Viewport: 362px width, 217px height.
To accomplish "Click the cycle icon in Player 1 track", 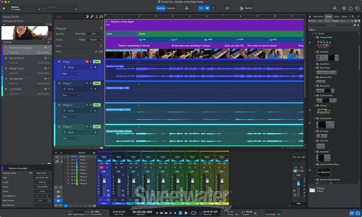I will click(x=65, y=89).
